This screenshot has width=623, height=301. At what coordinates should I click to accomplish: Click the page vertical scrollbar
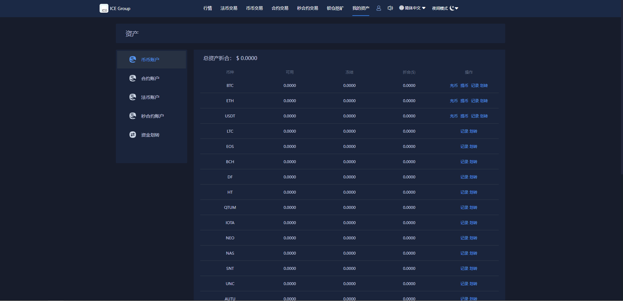(621, 97)
